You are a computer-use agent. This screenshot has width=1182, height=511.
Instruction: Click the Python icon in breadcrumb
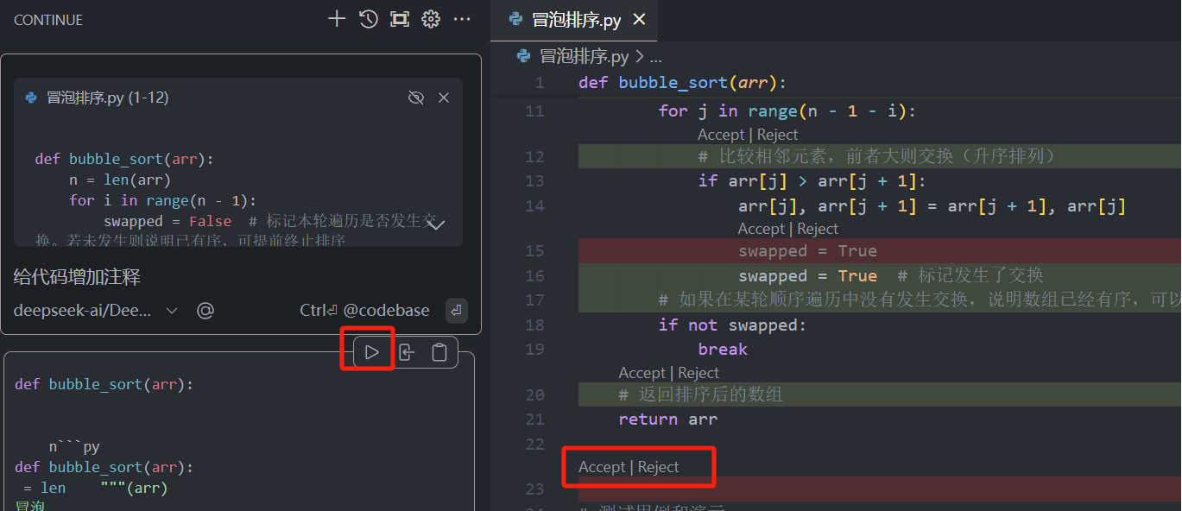point(522,57)
